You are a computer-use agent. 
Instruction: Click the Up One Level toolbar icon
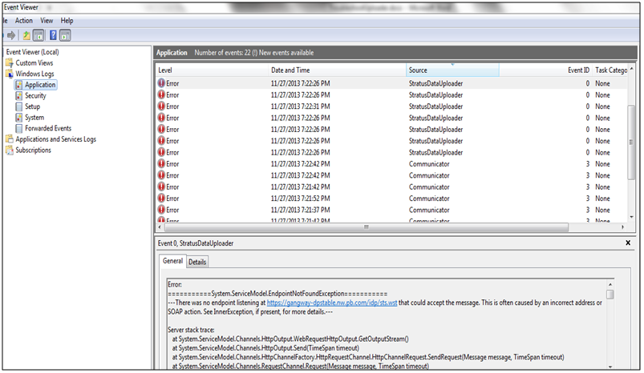pyautogui.click(x=26, y=35)
